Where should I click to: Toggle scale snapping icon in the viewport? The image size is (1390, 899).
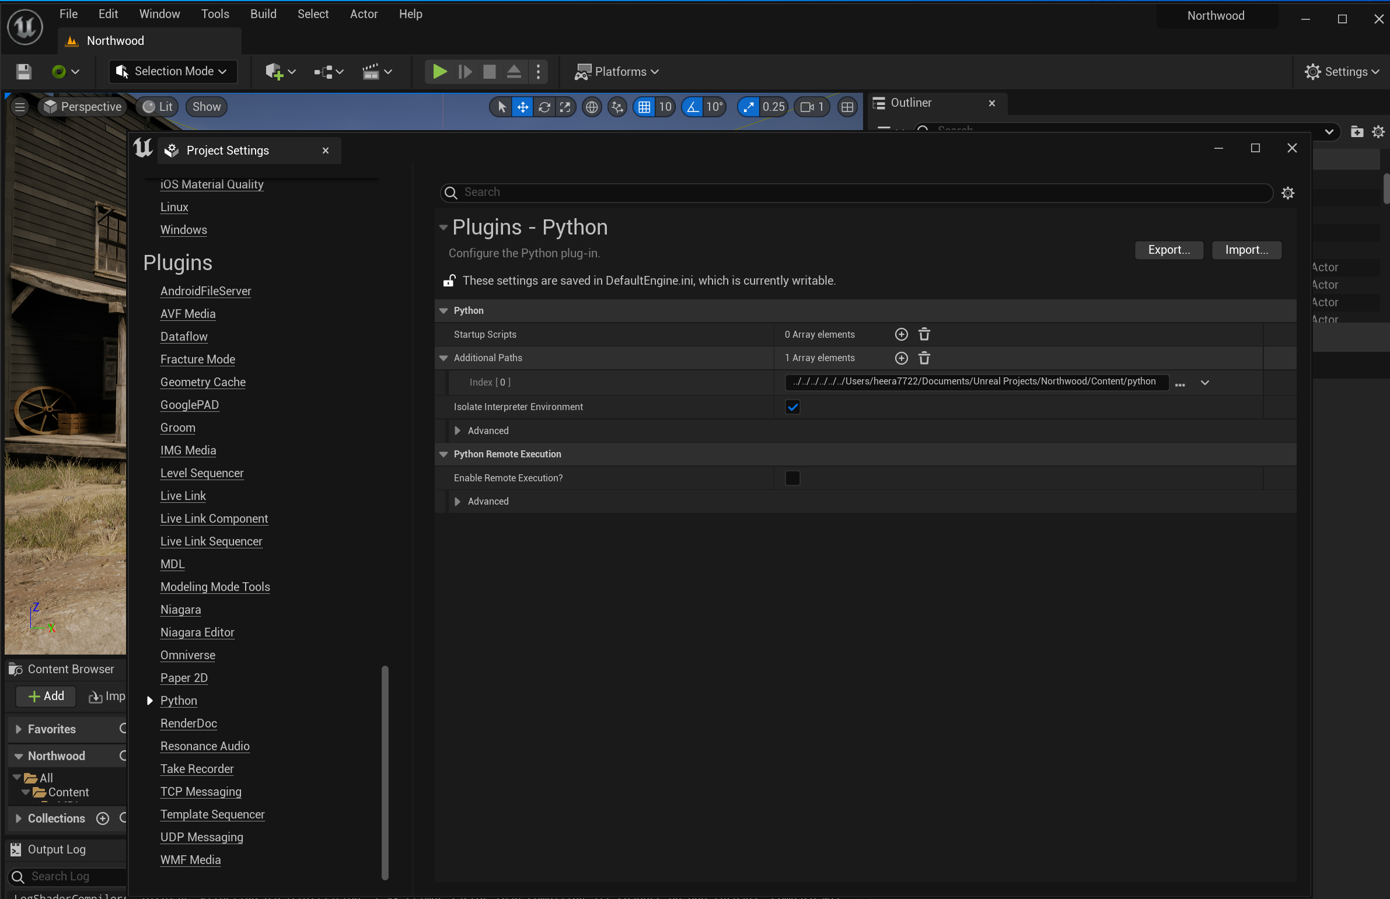[749, 107]
